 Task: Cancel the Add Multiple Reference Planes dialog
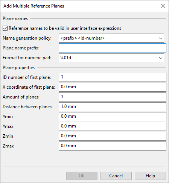pyautogui.click(x=116, y=176)
